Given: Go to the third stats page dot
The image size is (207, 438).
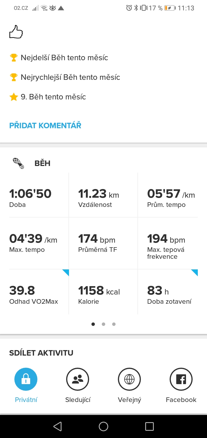Looking at the screenshot, I should pos(114,324).
